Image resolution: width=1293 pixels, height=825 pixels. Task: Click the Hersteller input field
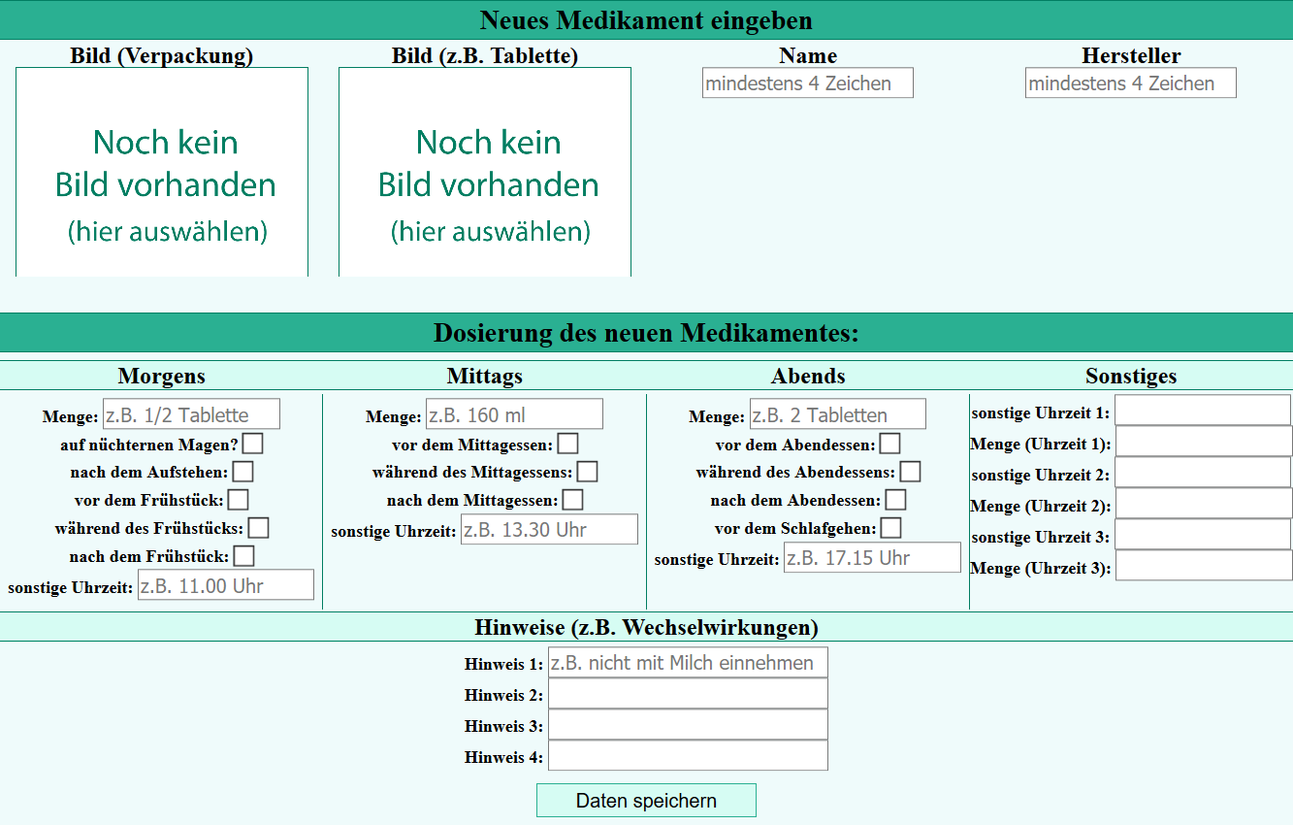coord(1131,82)
